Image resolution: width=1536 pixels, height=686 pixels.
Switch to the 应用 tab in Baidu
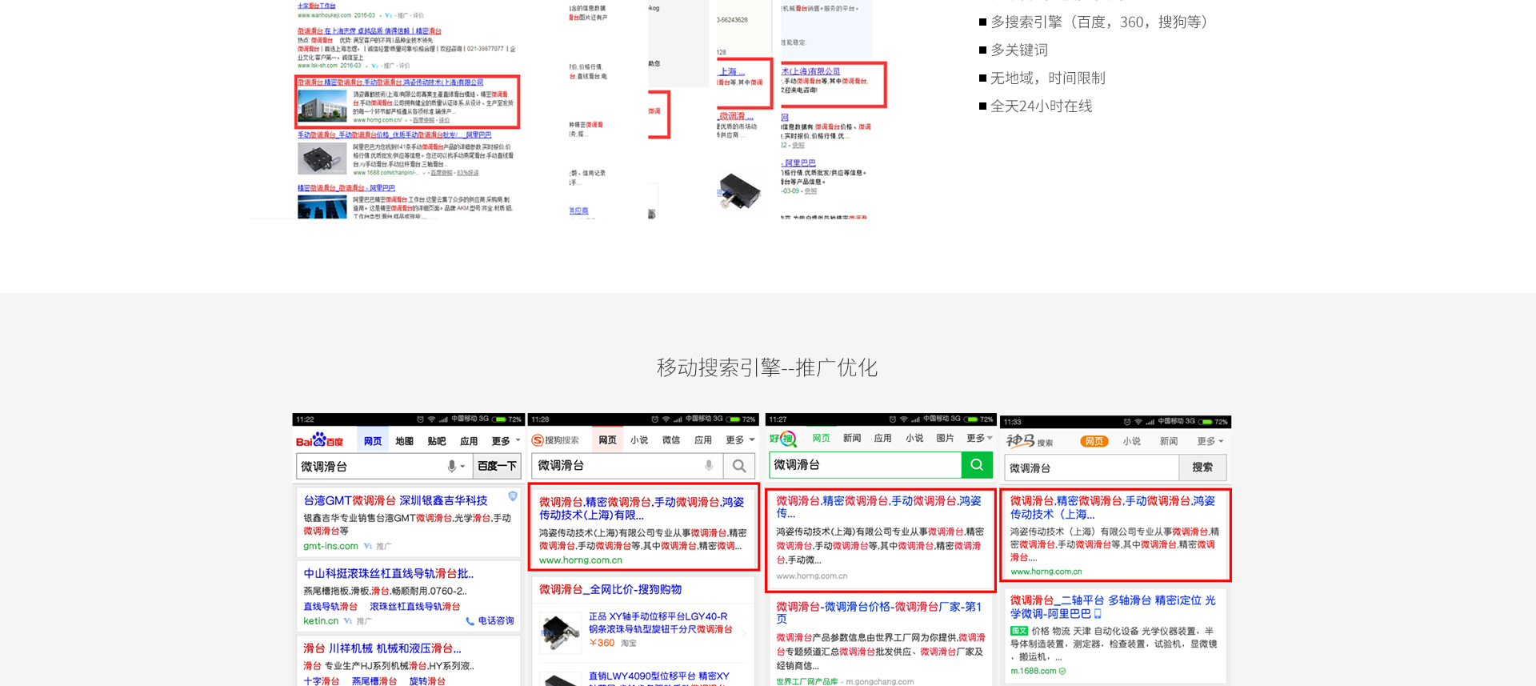(x=469, y=441)
